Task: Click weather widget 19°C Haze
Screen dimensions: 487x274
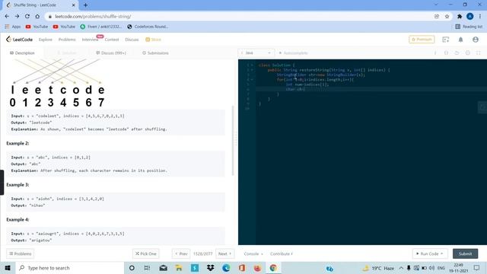Action: (x=378, y=268)
